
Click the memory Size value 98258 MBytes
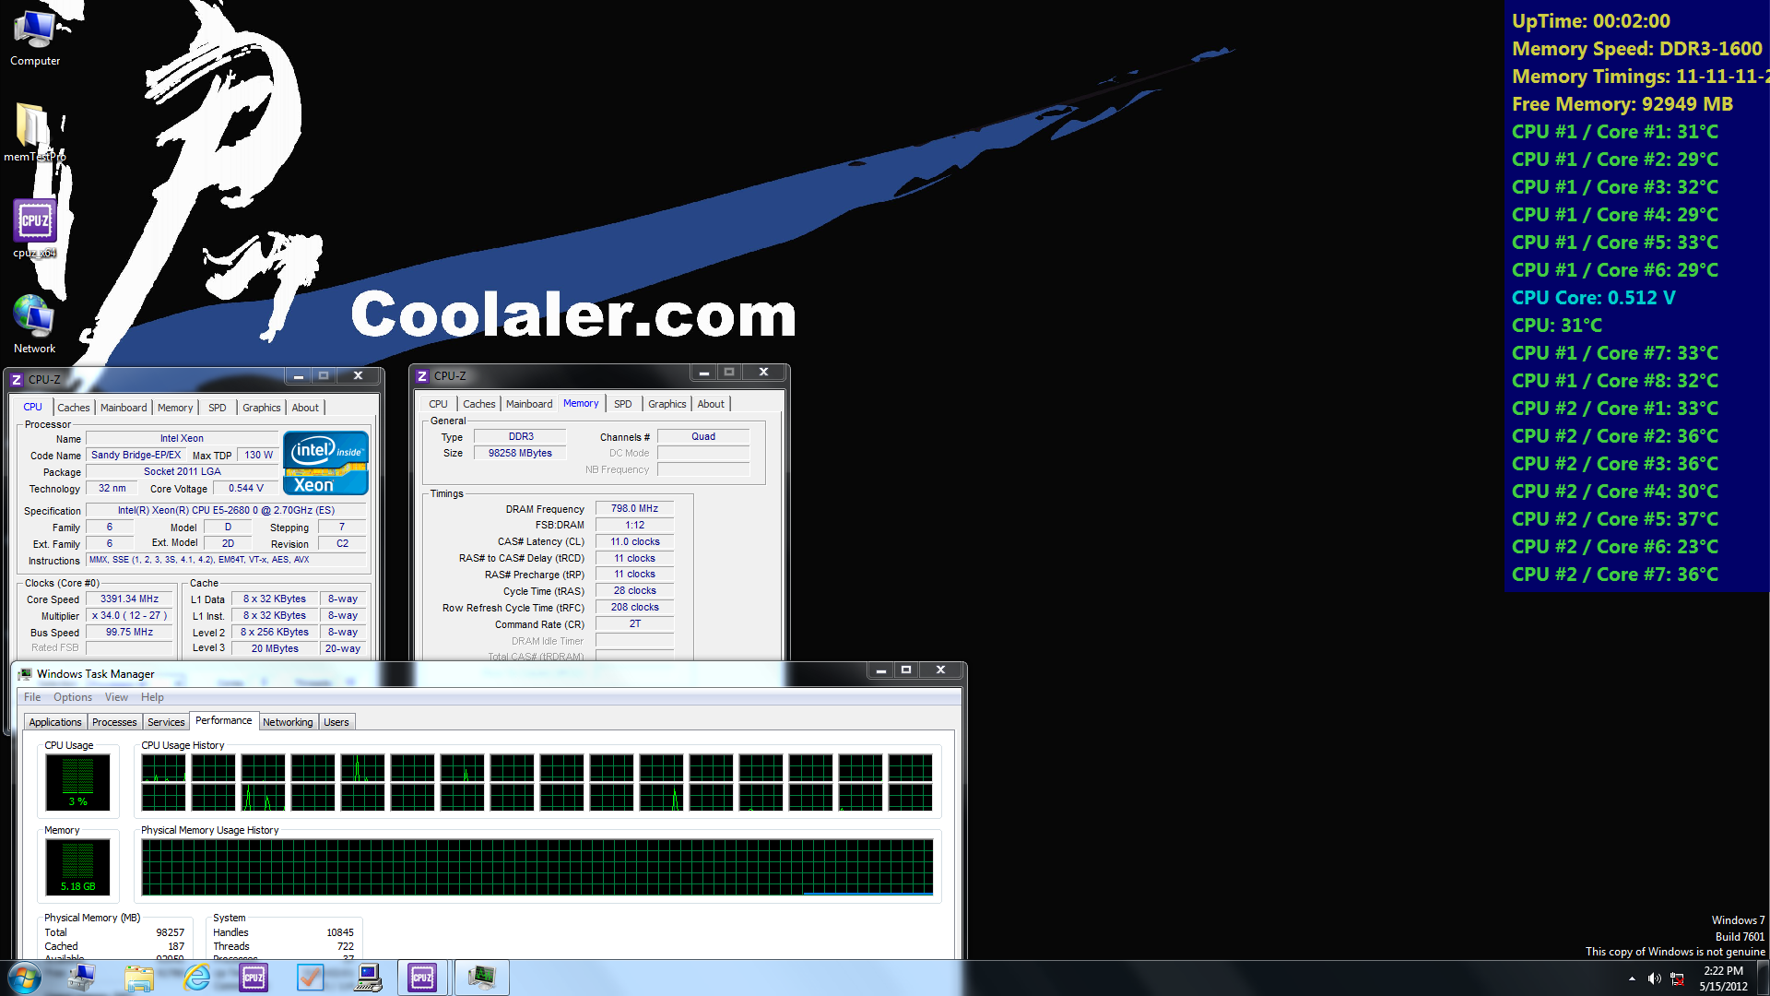point(520,453)
